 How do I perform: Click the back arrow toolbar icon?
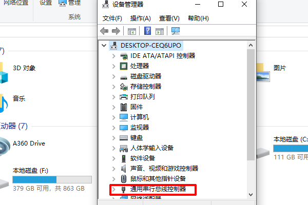tap(104, 31)
